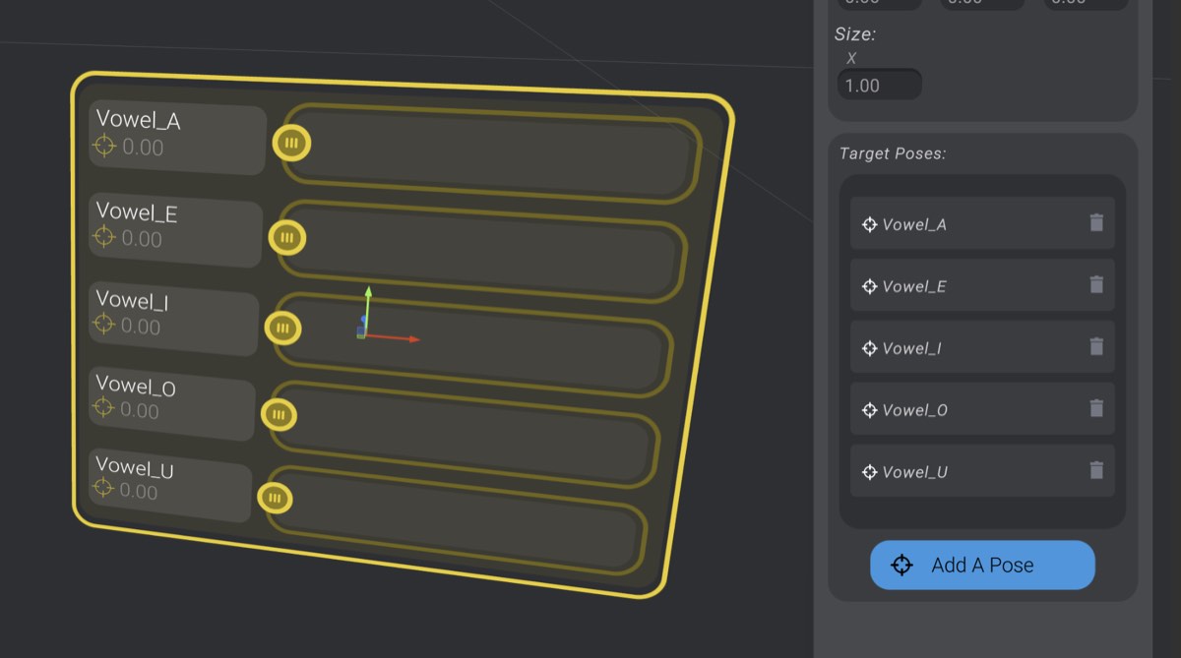This screenshot has width=1181, height=658.
Task: Select Vowel_U text in Target Poses list
Action: [915, 472]
